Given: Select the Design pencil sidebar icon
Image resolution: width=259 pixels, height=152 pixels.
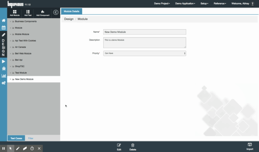Looking at the screenshot, I should point(4,35).
